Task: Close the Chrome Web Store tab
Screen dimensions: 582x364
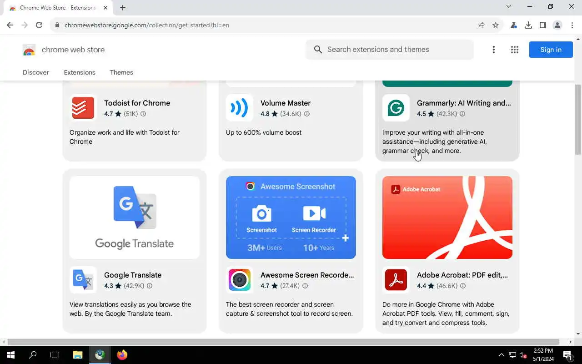Action: pos(105,8)
